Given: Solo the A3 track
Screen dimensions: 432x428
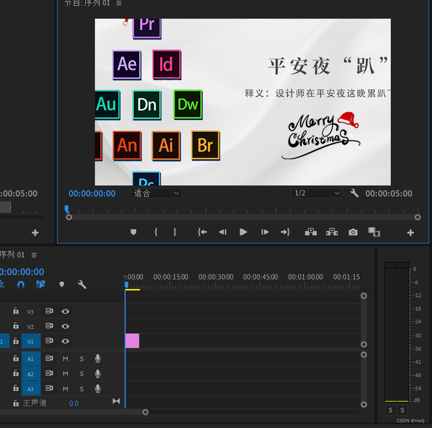Looking at the screenshot, I should coord(82,389).
